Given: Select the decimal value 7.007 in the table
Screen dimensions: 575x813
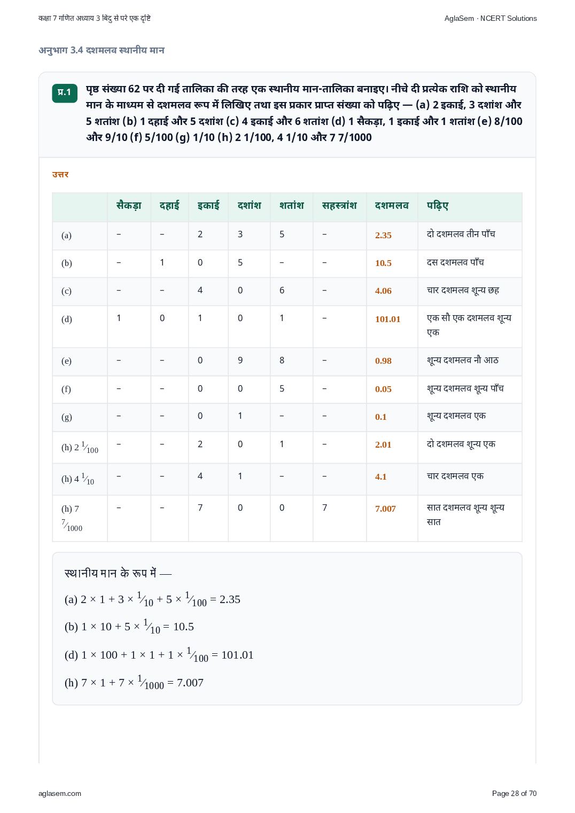Looking at the screenshot, I should click(x=385, y=509).
